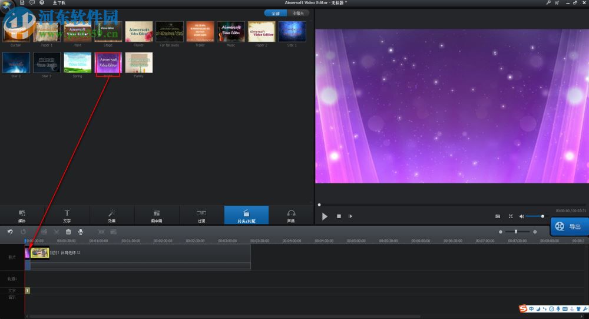Viewport: 589px width, 319px height.
Task: Open the Sogou soft keyboard icon
Action: point(565,309)
